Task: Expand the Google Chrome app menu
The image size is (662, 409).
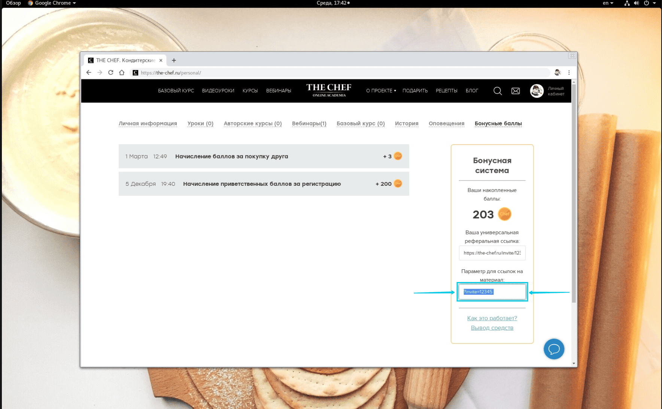Action: [x=52, y=3]
